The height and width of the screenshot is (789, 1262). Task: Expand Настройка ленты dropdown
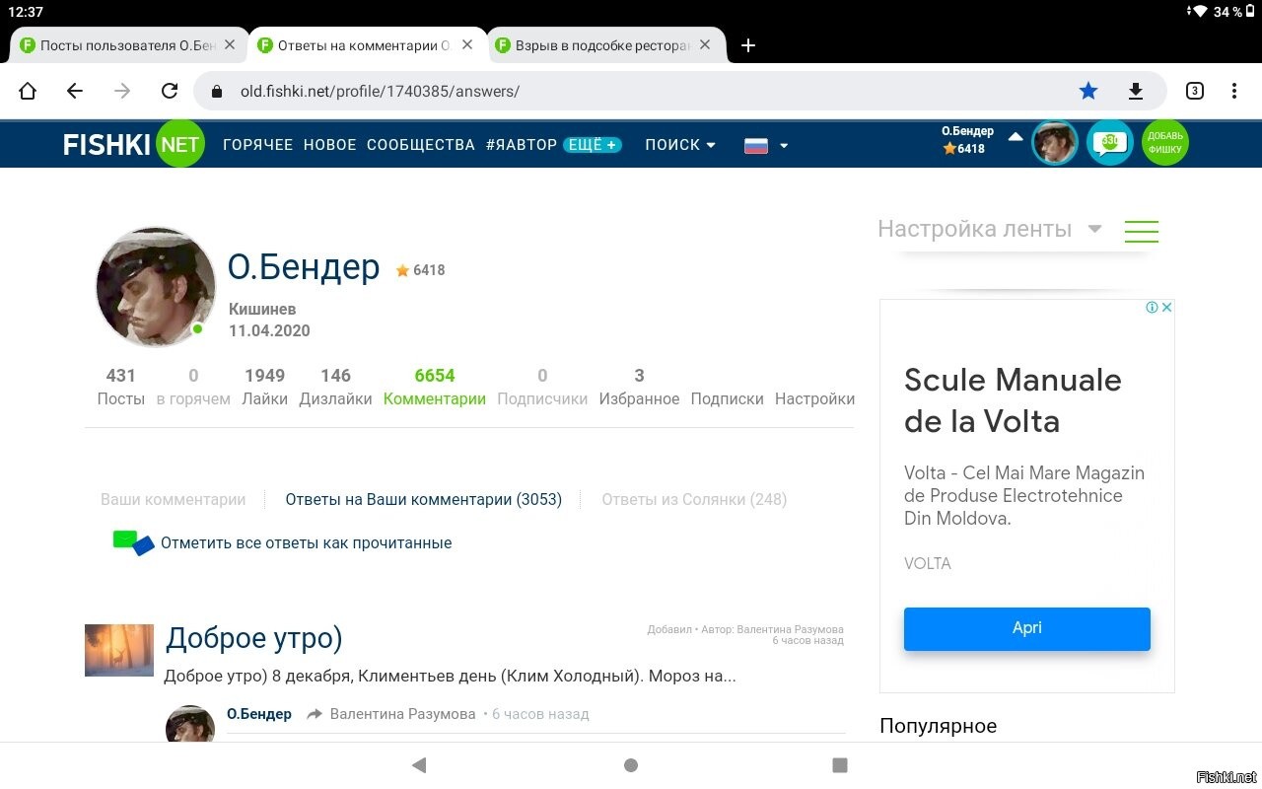tap(990, 229)
